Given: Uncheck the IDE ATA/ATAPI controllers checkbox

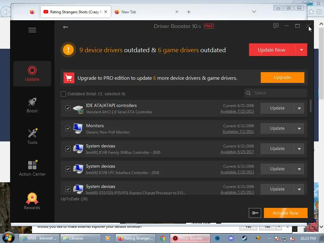Looking at the screenshot, I should (68, 108).
